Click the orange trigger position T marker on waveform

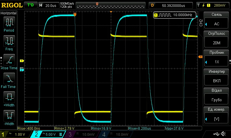[75, 14]
